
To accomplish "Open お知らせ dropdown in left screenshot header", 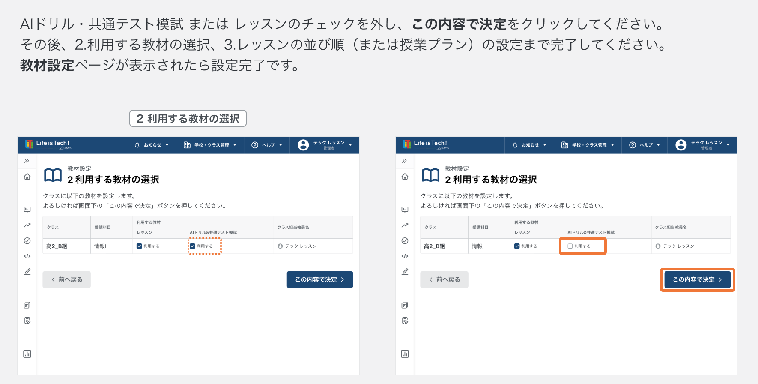I will pos(152,145).
